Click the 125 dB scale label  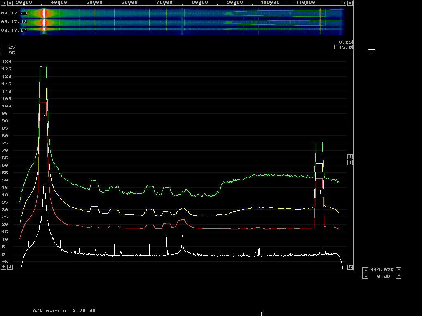tap(7, 69)
